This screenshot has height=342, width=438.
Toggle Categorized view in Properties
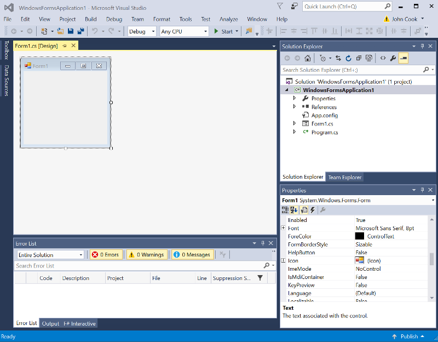coord(285,210)
